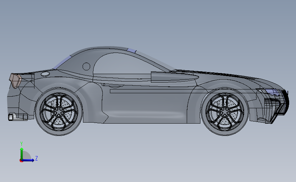Select the rear tire's outer rubber

(x=59, y=133)
